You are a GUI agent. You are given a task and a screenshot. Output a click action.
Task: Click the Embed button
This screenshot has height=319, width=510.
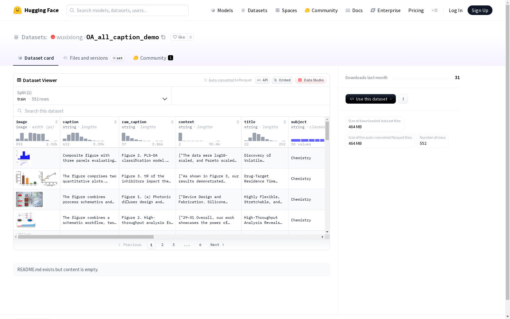tap(282, 80)
